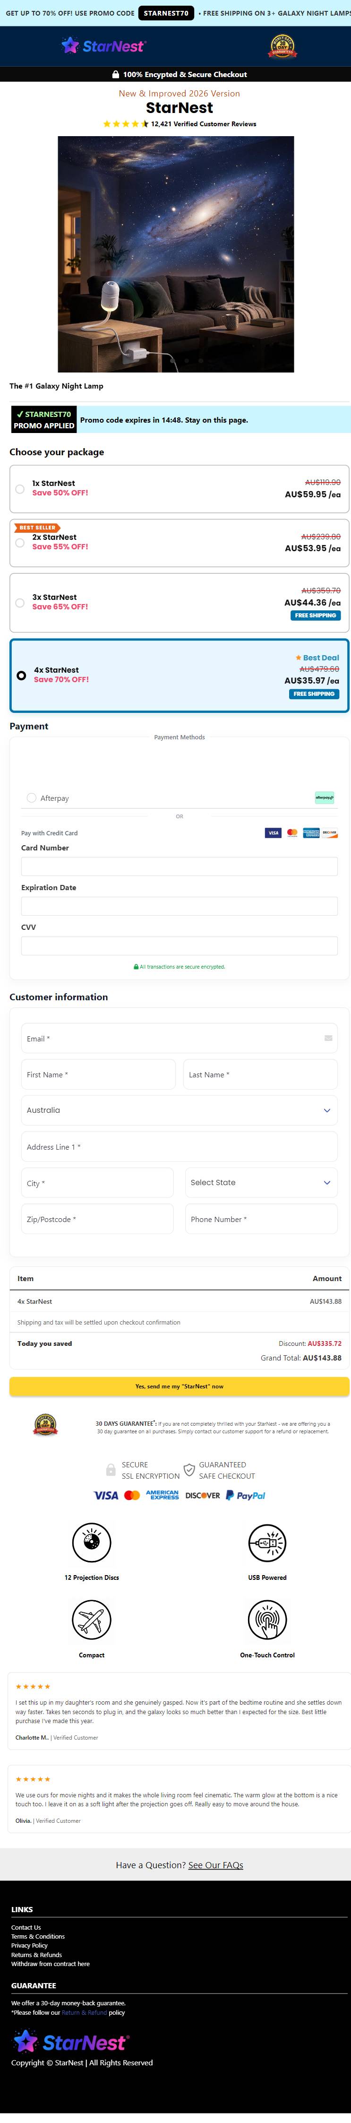351x2123 pixels.
Task: Open the Terms & Conditions footer link
Action: tap(38, 1937)
